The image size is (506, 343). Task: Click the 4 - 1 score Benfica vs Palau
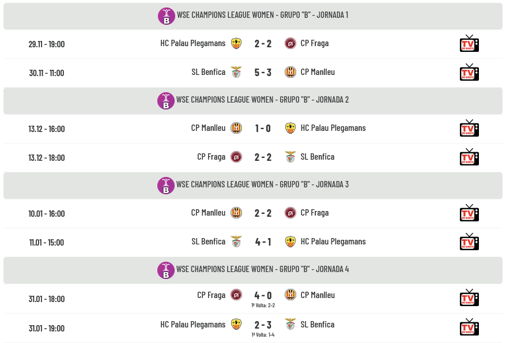(263, 242)
